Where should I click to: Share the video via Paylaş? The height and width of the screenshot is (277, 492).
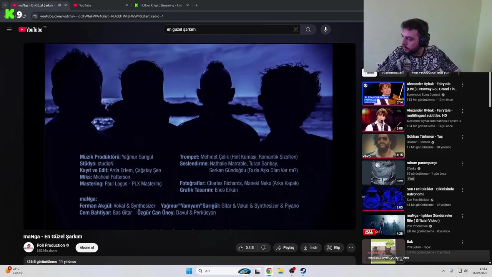285,248
